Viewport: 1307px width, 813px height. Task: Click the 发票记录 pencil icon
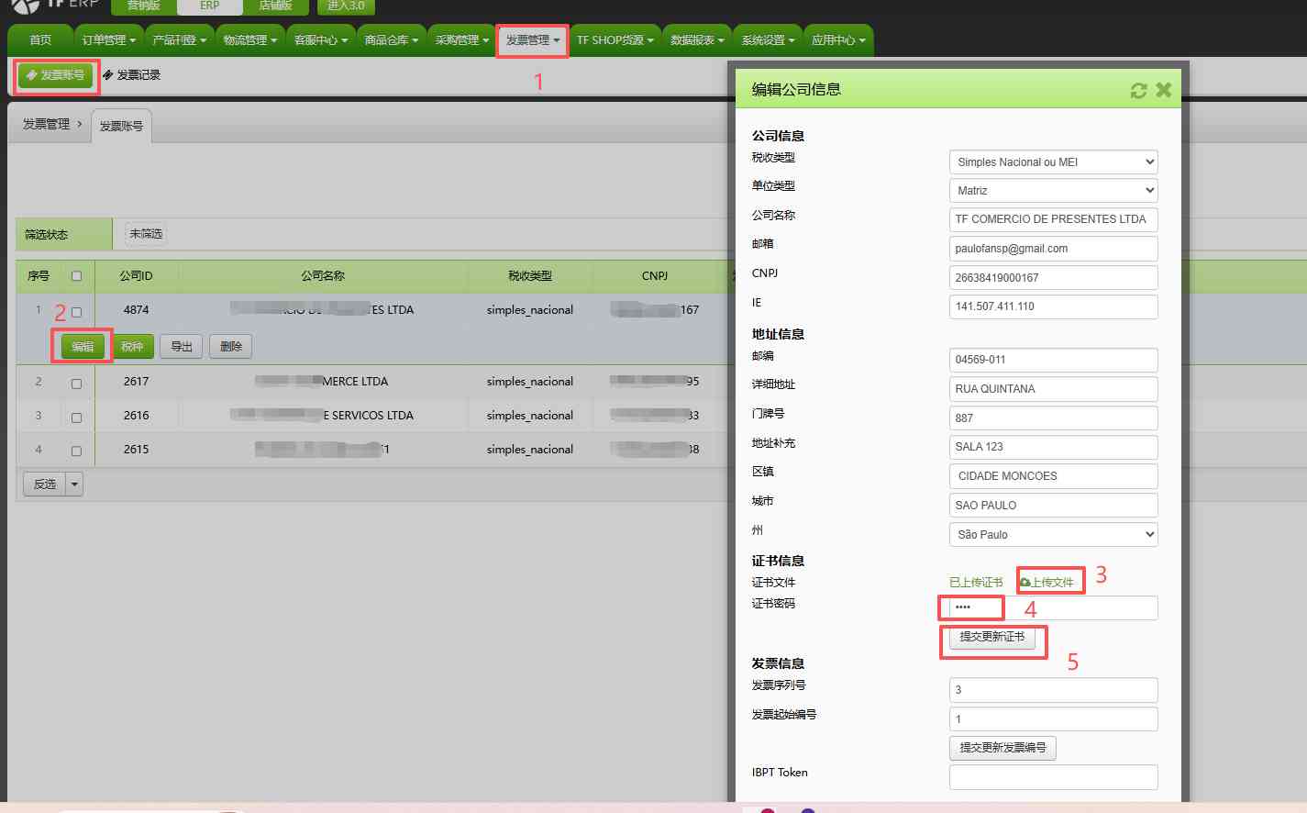tap(108, 74)
